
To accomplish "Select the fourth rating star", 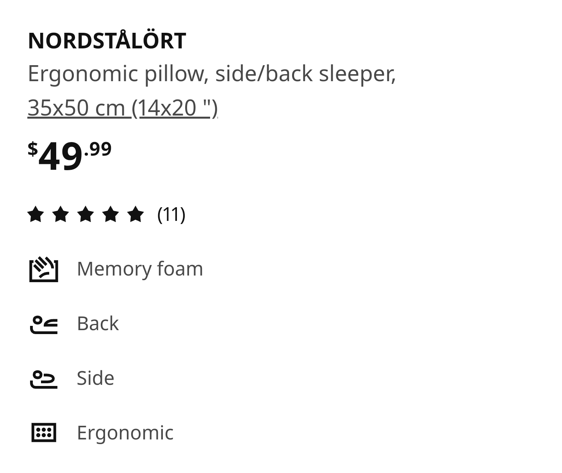I will pos(111,214).
